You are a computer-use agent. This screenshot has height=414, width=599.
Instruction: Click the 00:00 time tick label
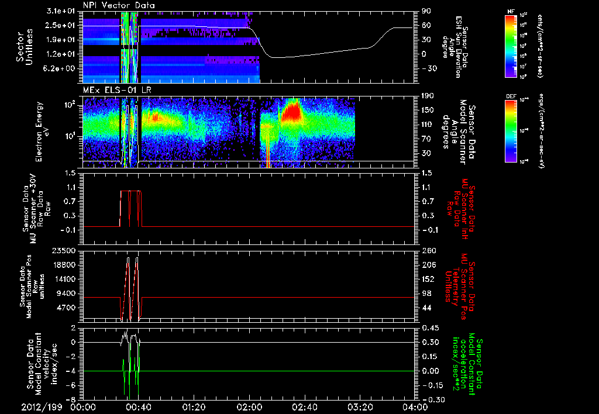coord(83,407)
